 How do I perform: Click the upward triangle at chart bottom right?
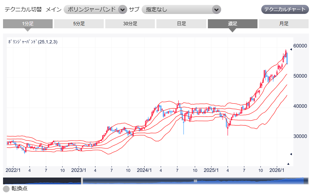pos(288,164)
